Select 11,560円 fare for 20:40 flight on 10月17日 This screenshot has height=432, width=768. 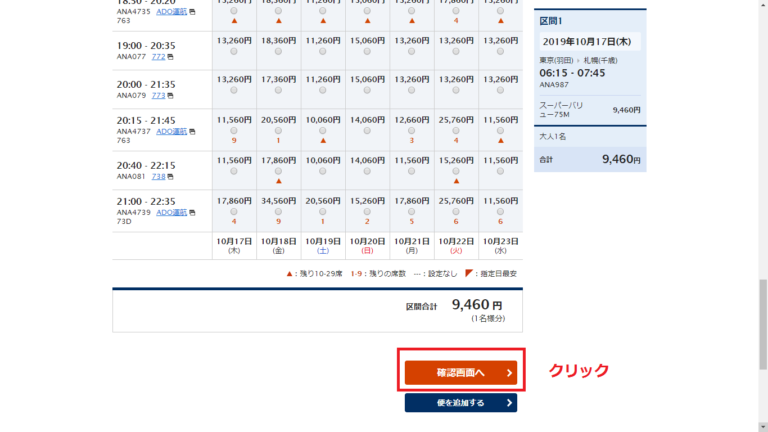click(x=234, y=171)
